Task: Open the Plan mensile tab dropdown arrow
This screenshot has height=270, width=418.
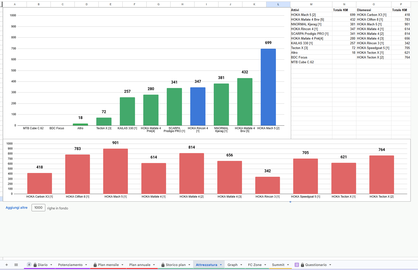Action: tap(122, 265)
